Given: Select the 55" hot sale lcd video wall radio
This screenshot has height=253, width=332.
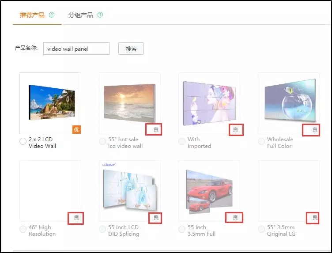Looking at the screenshot, I should point(102,141).
